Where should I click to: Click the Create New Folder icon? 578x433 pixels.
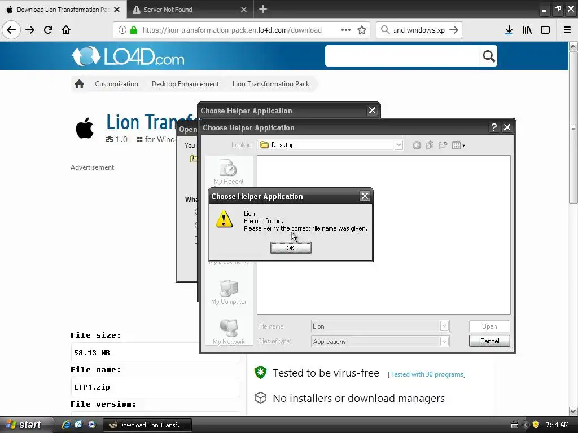tap(443, 145)
